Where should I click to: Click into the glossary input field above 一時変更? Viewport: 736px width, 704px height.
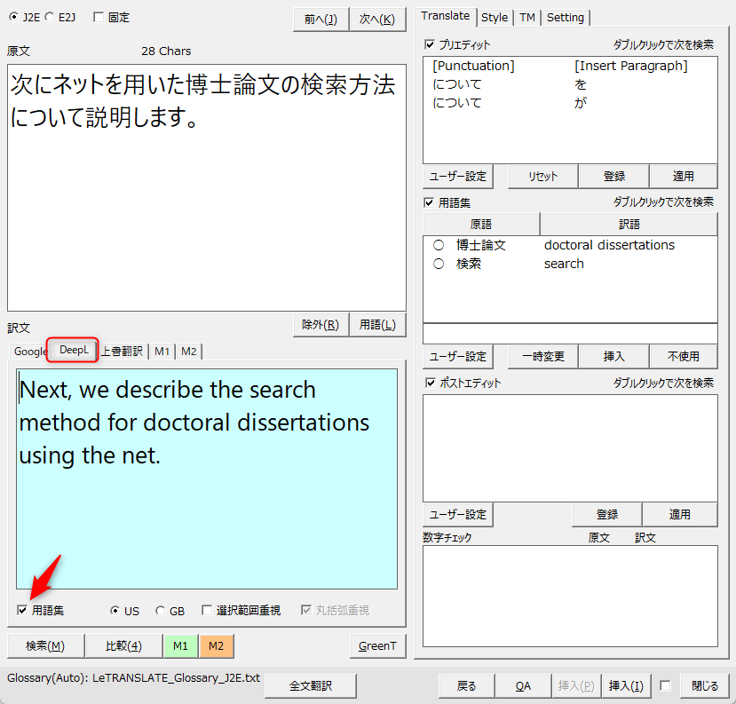tap(570, 334)
